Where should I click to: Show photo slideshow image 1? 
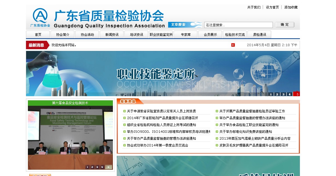[x=87, y=167]
